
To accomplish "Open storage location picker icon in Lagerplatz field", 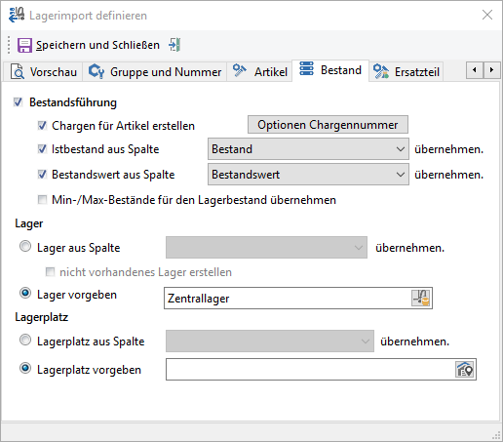I will pyautogui.click(x=465, y=369).
